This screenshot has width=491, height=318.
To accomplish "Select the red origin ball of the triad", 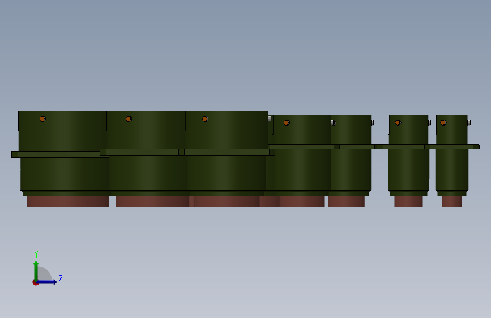I will pos(35,282).
